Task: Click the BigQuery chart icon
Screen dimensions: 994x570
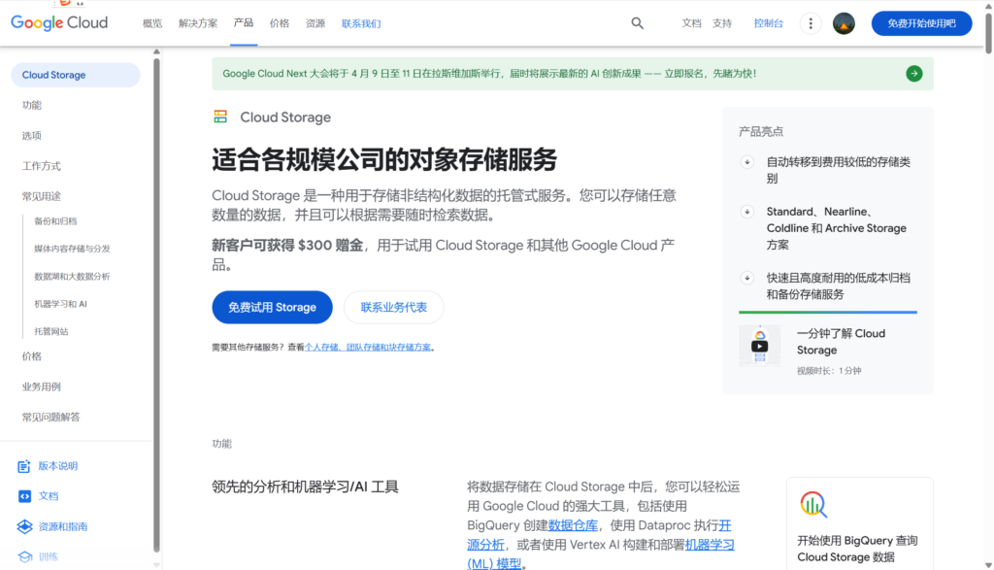Action: pyautogui.click(x=813, y=504)
